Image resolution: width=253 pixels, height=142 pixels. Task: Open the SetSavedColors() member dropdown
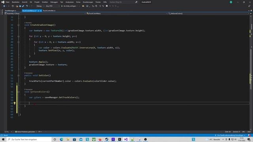pyautogui.click(x=208, y=13)
